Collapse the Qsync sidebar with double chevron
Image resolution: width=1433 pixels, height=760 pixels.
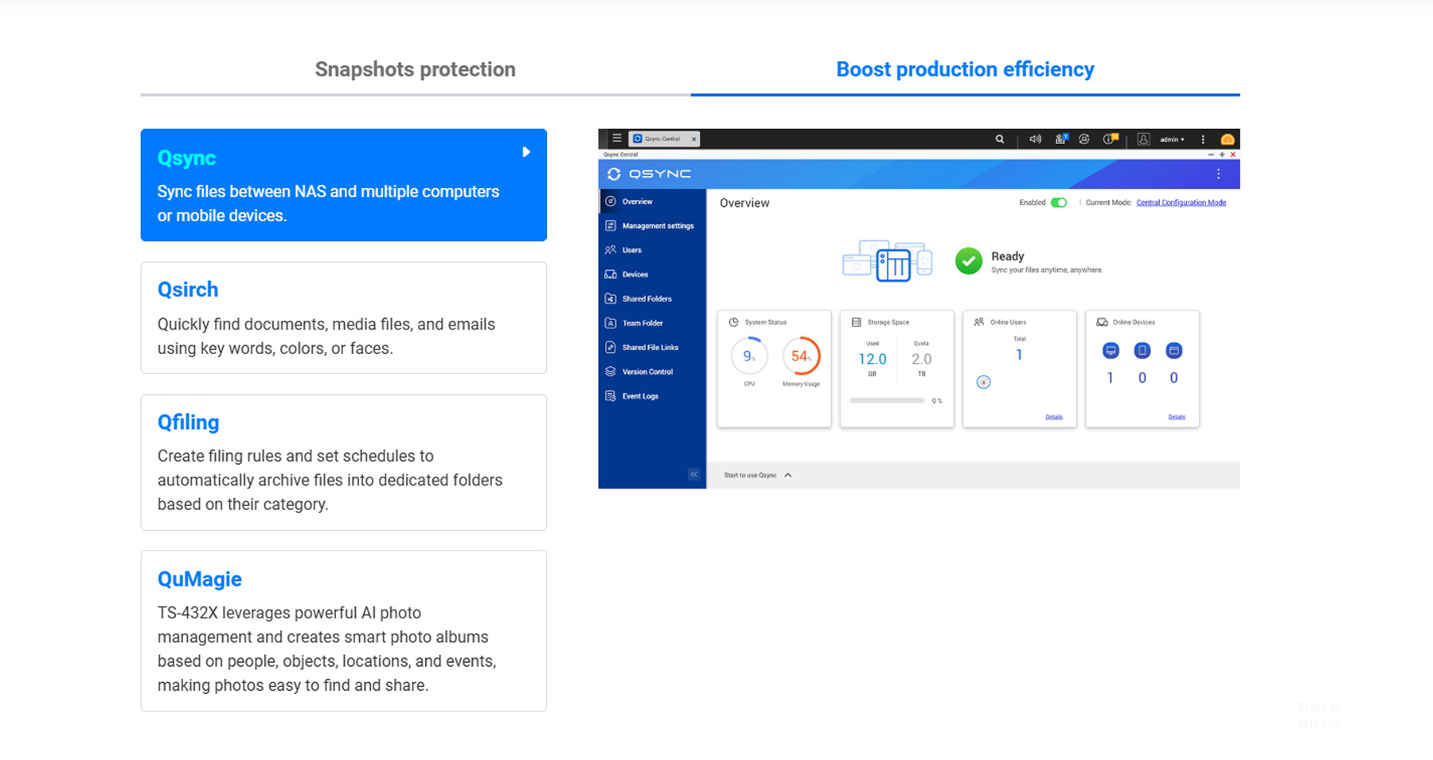(693, 474)
